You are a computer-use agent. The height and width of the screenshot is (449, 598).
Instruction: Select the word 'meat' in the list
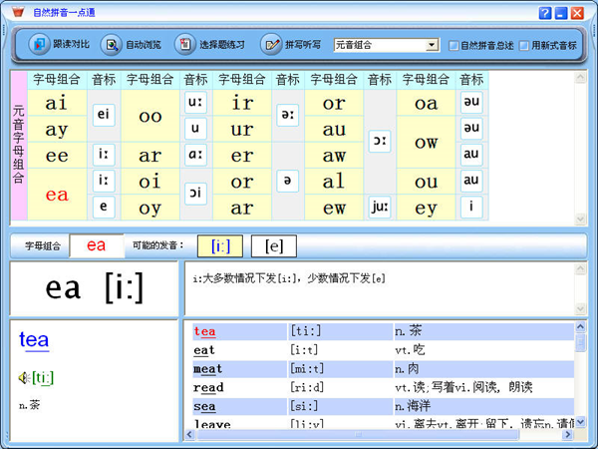click(x=208, y=369)
